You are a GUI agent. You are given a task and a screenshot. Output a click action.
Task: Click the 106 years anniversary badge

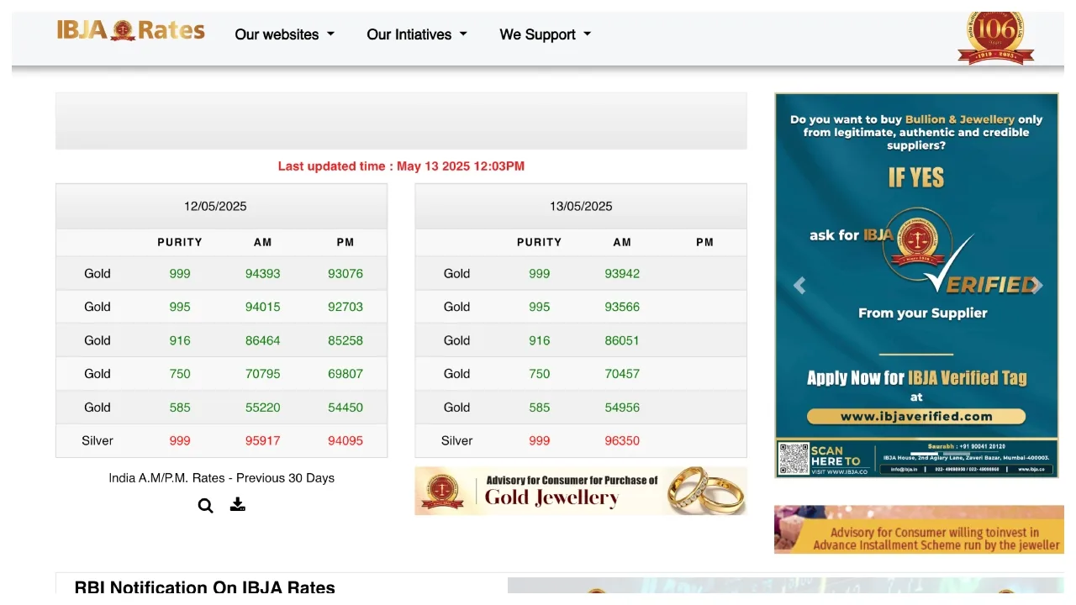(x=995, y=38)
